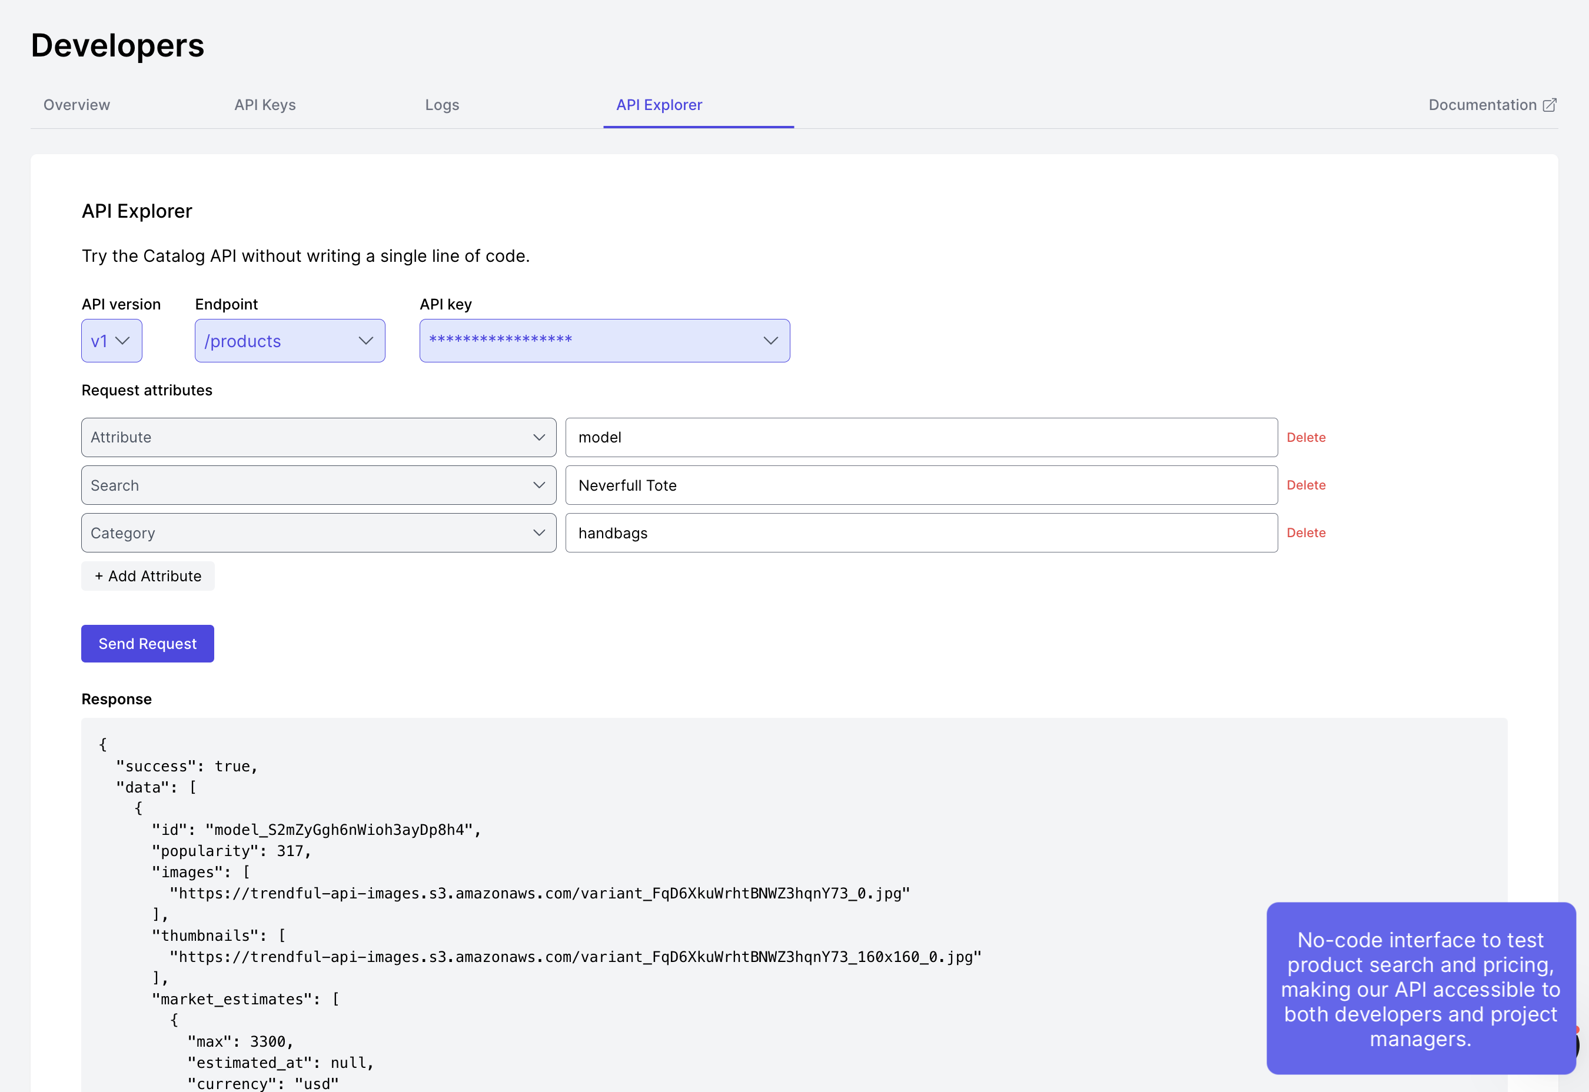Screen dimensions: 1589x1092
Task: Click the No-code interface tooltip box
Action: [1421, 988]
